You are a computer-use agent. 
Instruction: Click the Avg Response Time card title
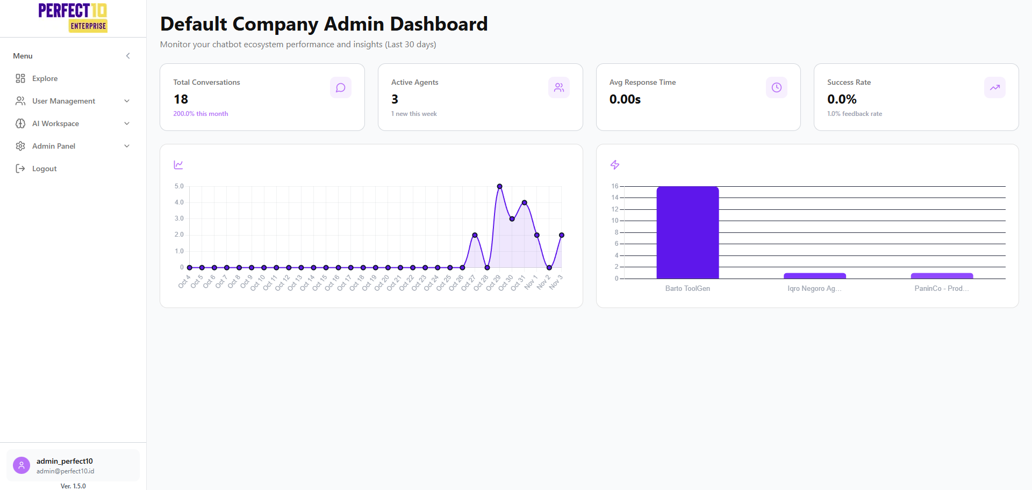click(x=642, y=82)
